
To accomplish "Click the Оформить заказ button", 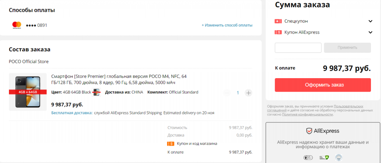I will point(323,85).
